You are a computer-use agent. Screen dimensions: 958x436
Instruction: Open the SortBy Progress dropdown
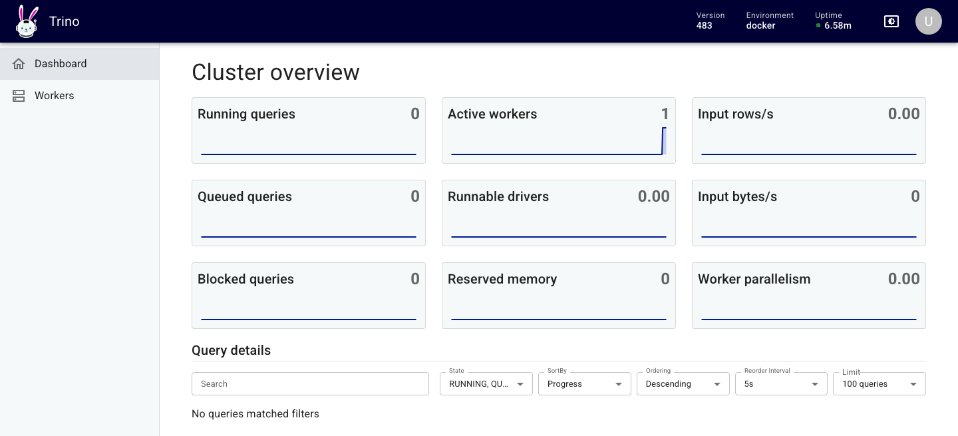(585, 383)
